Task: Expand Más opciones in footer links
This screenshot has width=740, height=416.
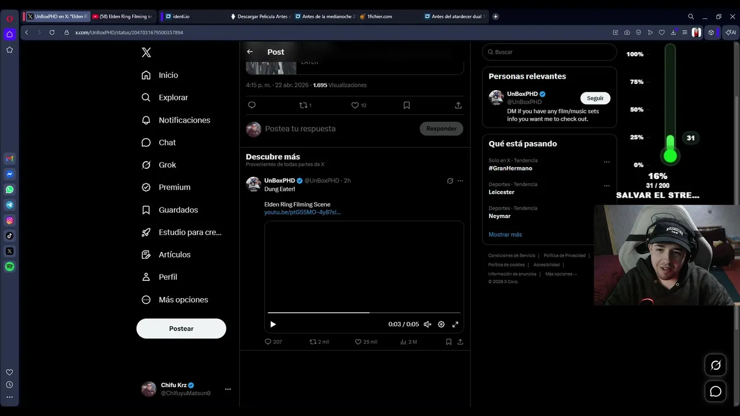Action: (x=561, y=274)
